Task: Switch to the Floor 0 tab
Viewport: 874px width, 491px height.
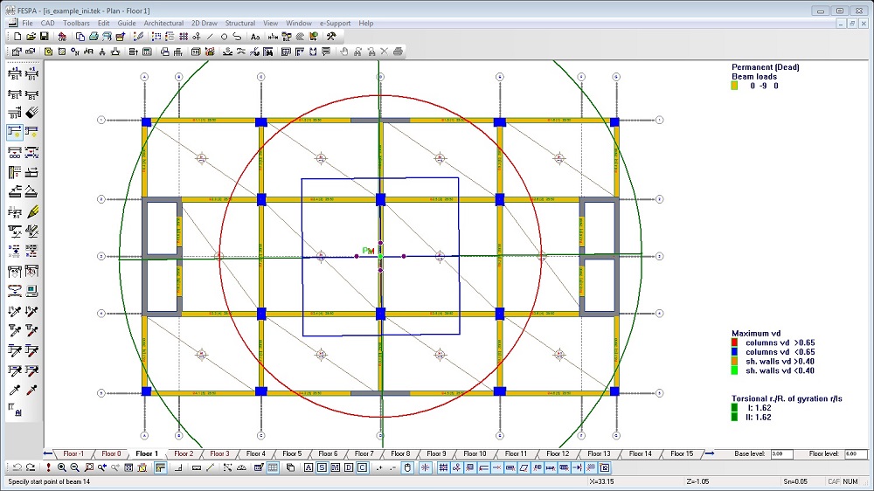Action: coord(111,453)
